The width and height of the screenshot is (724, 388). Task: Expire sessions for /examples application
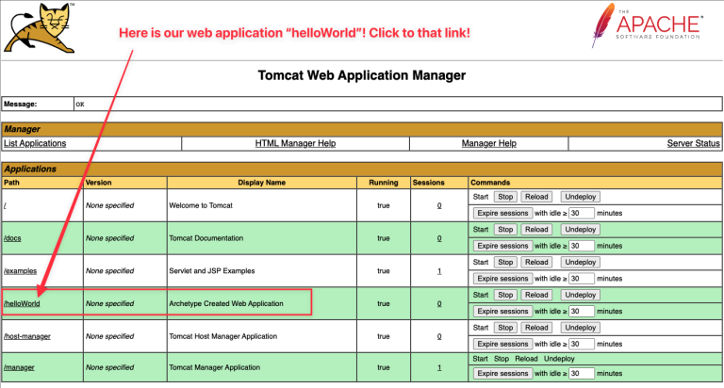coord(502,279)
